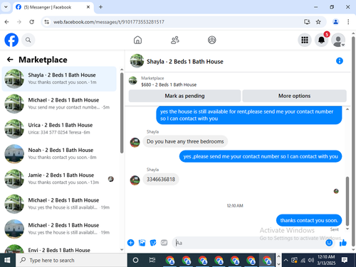This screenshot has width=356, height=267.
Task: Open Facebook search magnifier
Action: [x=28, y=40]
